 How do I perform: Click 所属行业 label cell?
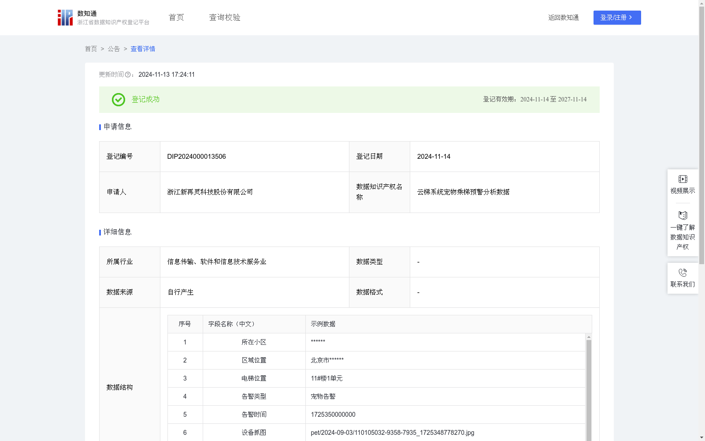click(x=130, y=262)
